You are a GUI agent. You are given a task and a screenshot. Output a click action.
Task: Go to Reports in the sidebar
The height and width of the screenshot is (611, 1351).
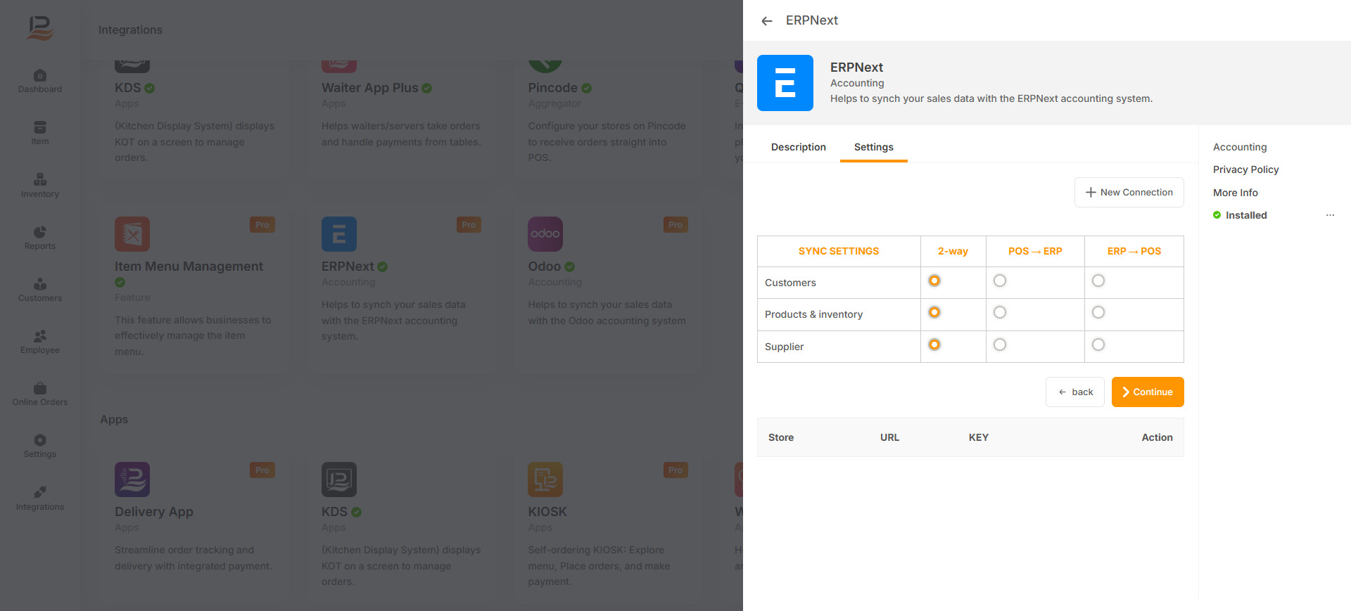point(40,238)
